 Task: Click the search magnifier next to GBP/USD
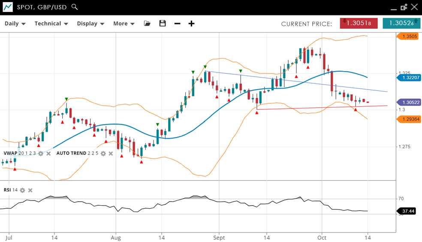75,7
